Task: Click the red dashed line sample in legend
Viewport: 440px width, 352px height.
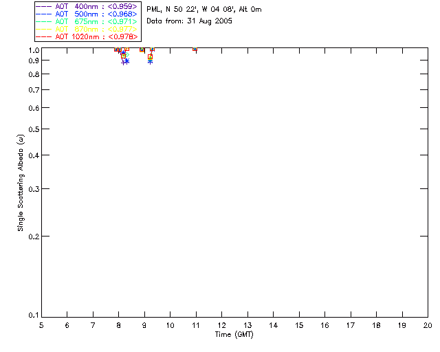Action: (x=44, y=36)
